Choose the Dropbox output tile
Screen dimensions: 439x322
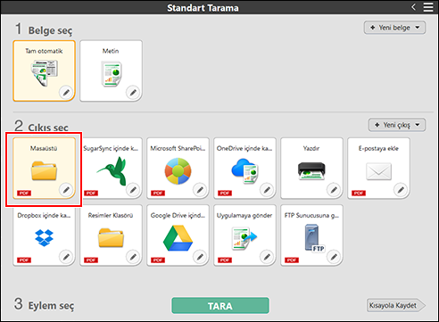point(44,235)
